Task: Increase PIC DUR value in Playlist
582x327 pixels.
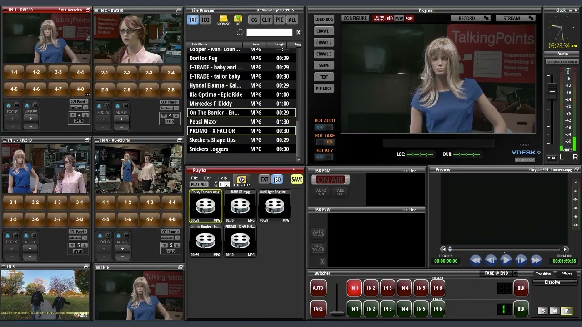Action: point(227,183)
